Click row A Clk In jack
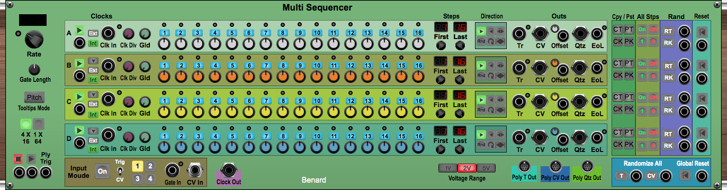727x190 pixels. pos(109,33)
